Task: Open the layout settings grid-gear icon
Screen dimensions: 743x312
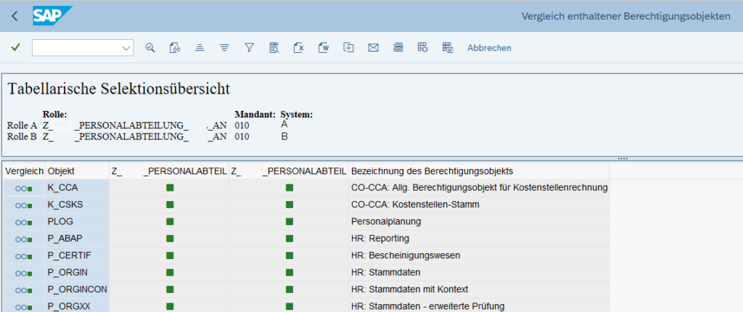Action: [423, 48]
